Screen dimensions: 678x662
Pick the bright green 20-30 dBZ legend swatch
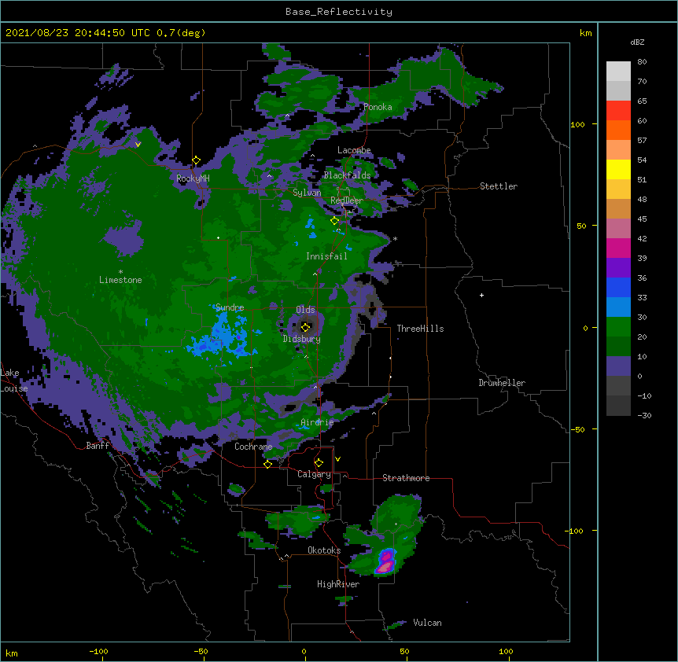click(618, 327)
